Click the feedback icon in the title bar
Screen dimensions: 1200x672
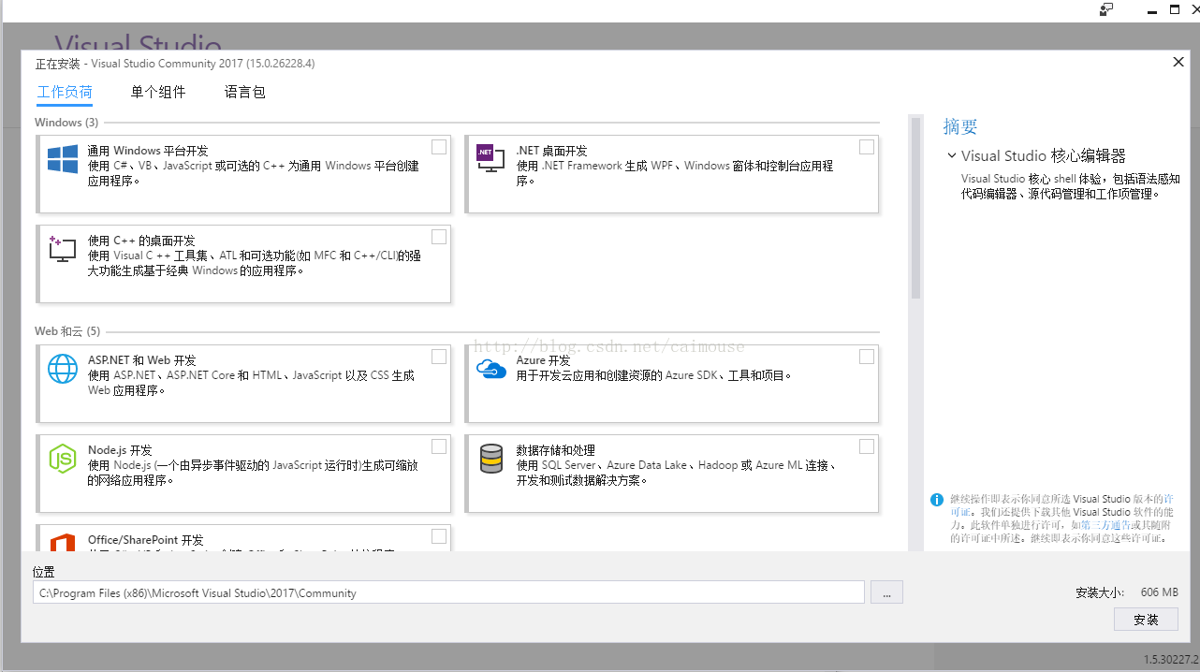tap(1107, 9)
